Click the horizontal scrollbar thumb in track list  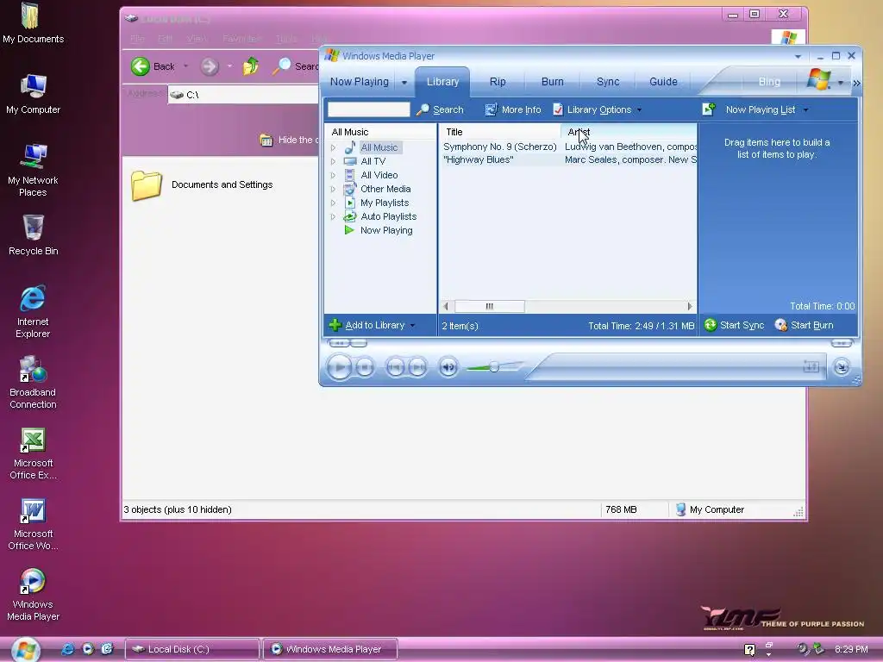click(490, 306)
